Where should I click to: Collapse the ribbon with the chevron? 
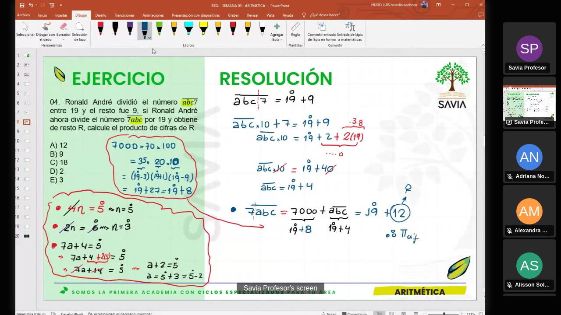(483, 45)
